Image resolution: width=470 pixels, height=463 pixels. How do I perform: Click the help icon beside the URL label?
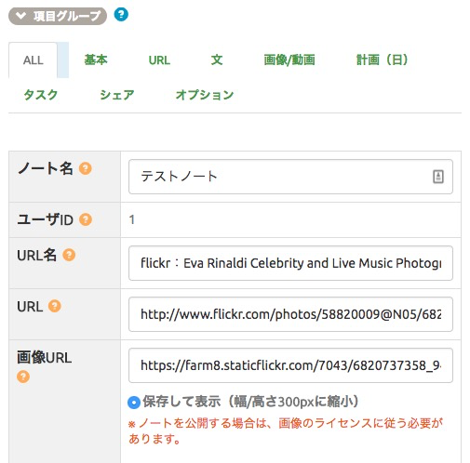[55, 306]
